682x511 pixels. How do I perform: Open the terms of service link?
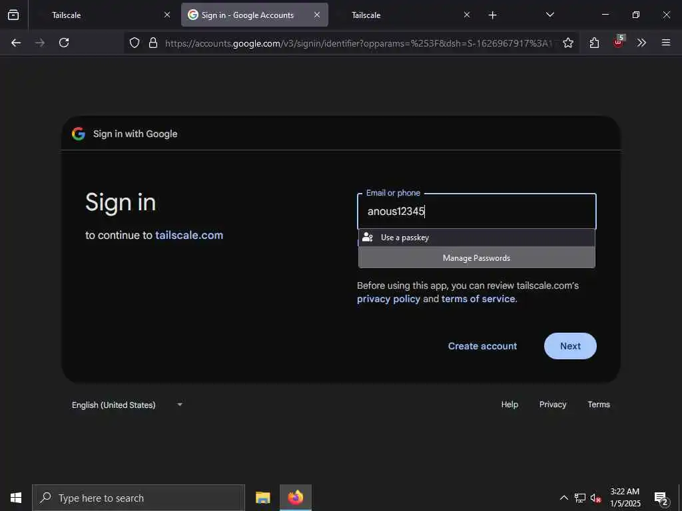pos(478,299)
